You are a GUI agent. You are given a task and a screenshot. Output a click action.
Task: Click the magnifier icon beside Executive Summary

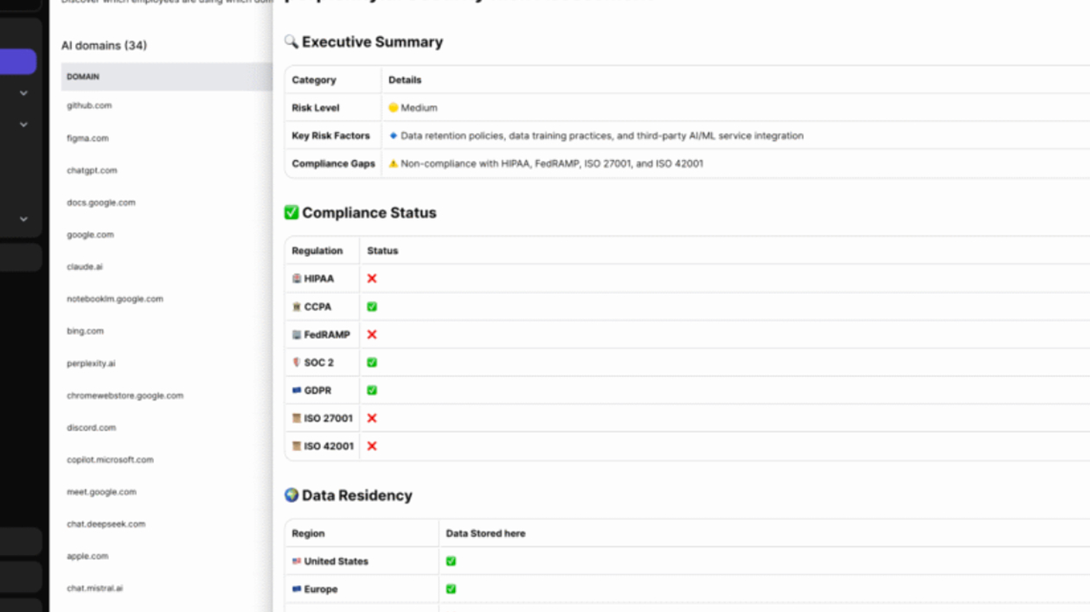coord(292,41)
